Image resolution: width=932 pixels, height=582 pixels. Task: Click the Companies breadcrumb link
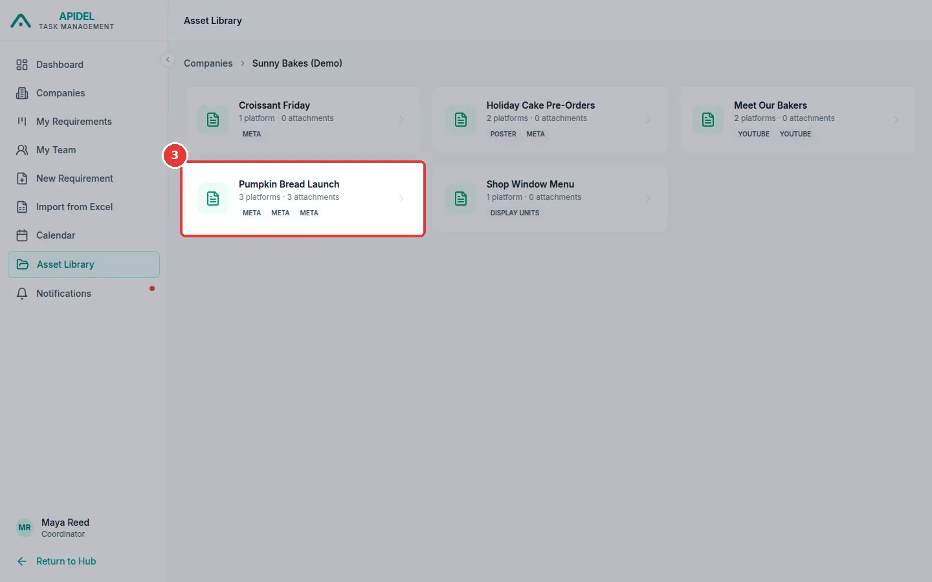pos(208,63)
